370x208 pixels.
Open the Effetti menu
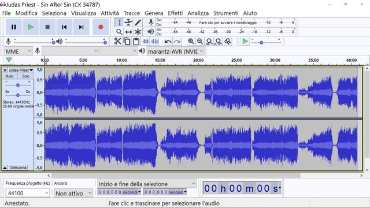coord(175,13)
